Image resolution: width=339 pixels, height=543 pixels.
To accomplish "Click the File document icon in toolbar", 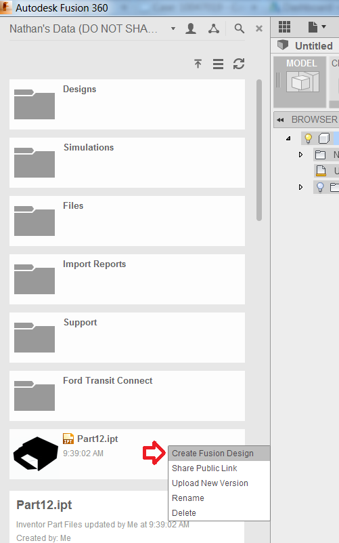I will pos(313,26).
